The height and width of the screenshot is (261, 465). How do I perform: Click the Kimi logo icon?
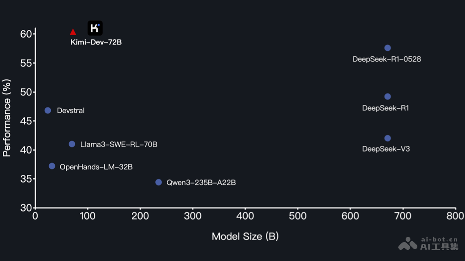95,28
